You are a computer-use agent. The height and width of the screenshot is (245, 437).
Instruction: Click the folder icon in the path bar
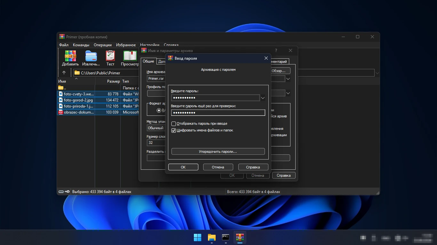coord(77,73)
